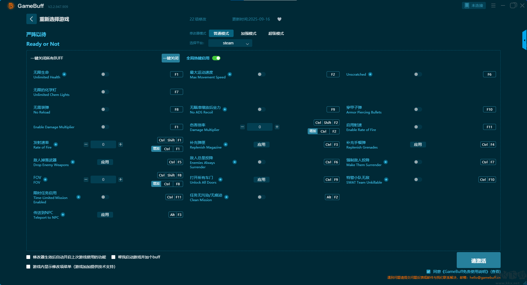Apply Unlock All Doors
This screenshot has width=527, height=285.
tap(261, 179)
